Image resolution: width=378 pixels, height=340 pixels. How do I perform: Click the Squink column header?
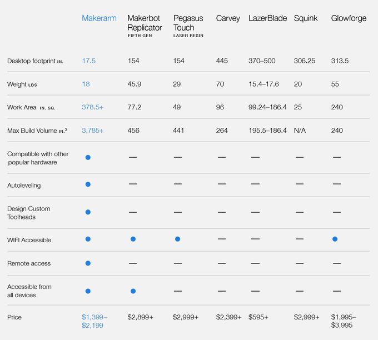pos(305,18)
